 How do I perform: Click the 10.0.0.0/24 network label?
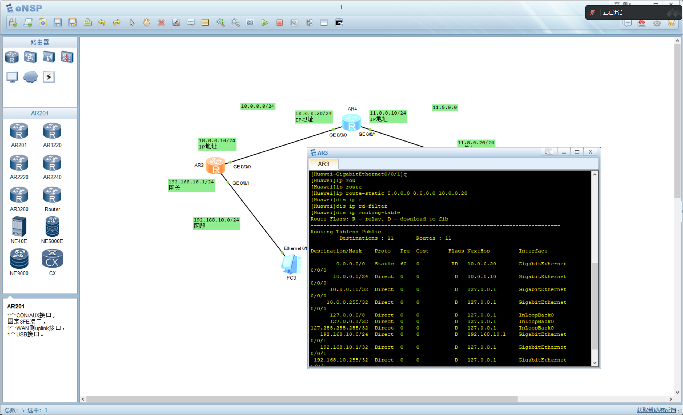(x=257, y=106)
